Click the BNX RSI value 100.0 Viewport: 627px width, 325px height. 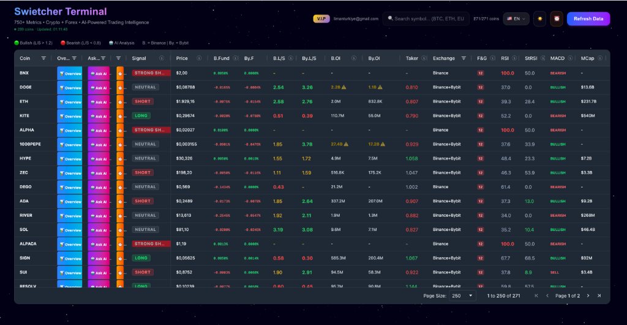click(x=508, y=73)
